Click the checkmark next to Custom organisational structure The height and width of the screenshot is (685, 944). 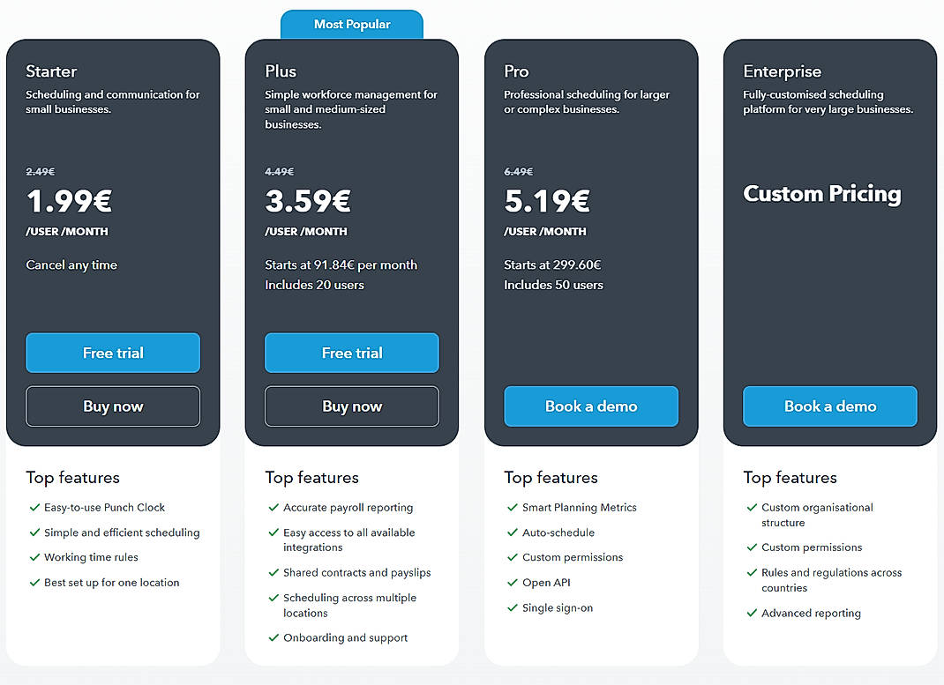(x=751, y=508)
